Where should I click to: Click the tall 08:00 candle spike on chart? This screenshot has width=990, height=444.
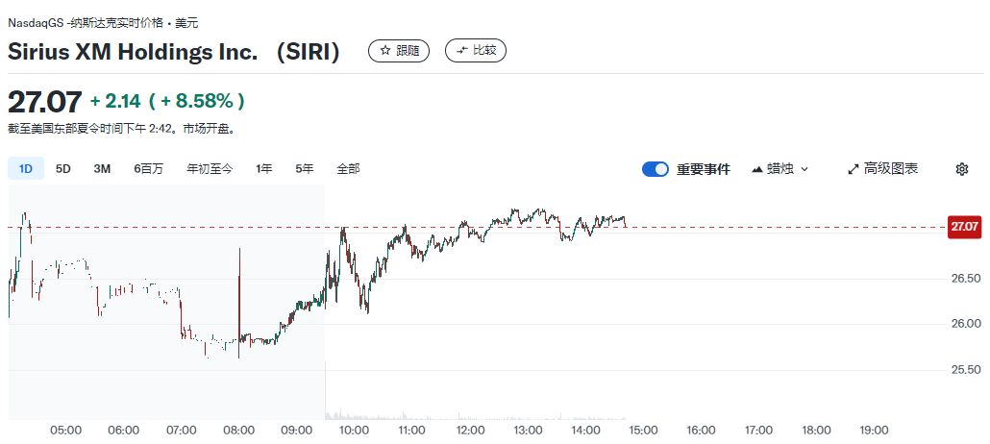[x=239, y=303]
